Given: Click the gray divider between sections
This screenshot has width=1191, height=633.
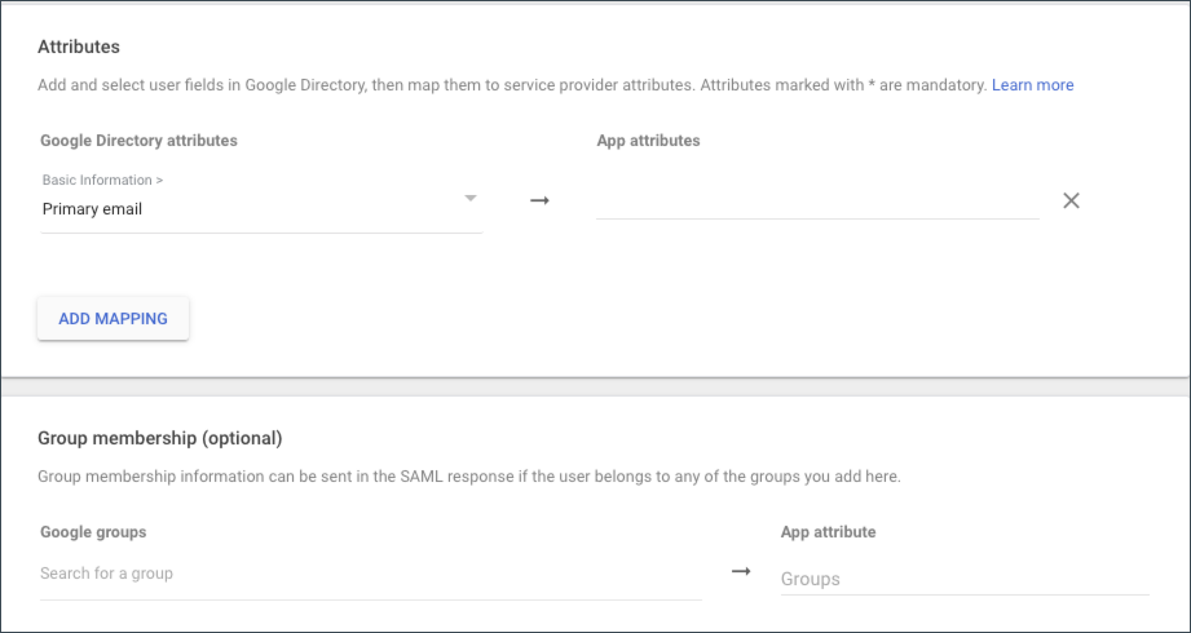Looking at the screenshot, I should (595, 387).
